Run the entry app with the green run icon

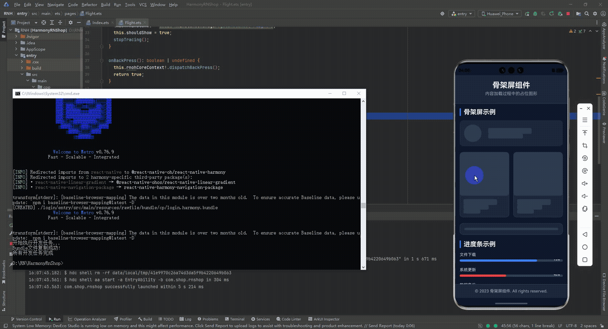click(528, 14)
